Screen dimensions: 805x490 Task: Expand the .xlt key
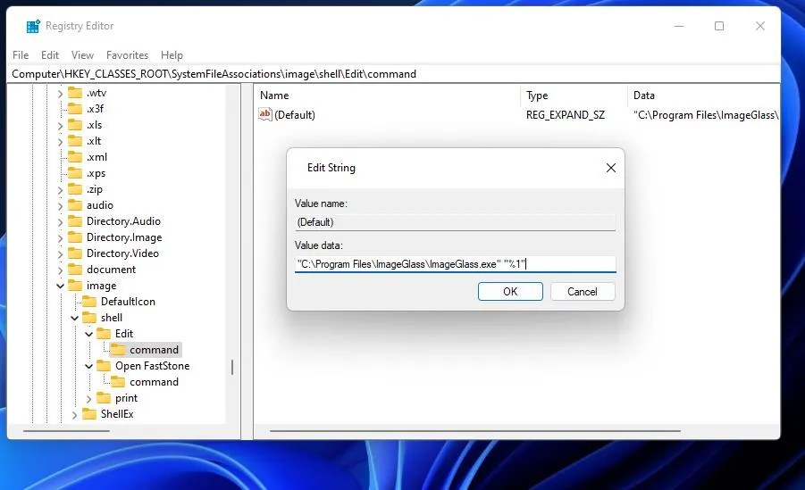coord(60,142)
